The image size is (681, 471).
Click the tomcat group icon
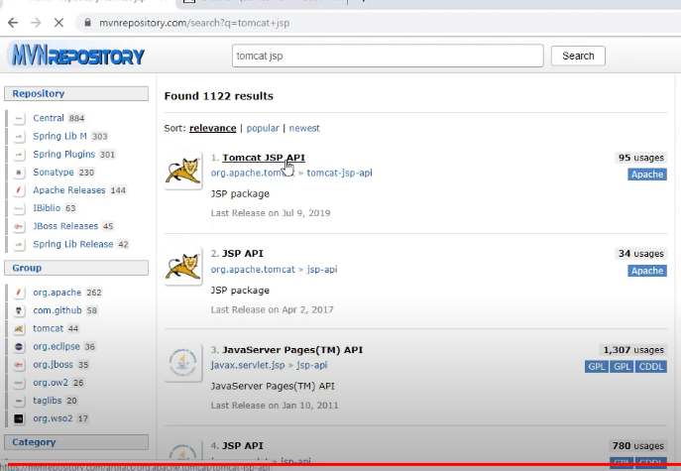click(x=19, y=328)
